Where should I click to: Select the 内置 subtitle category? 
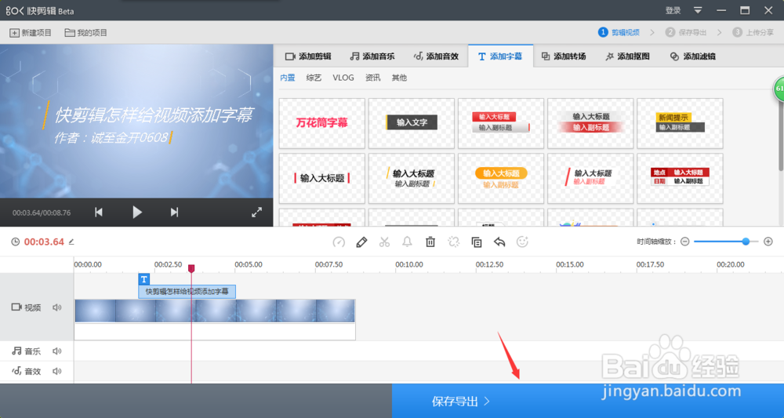[x=288, y=78]
